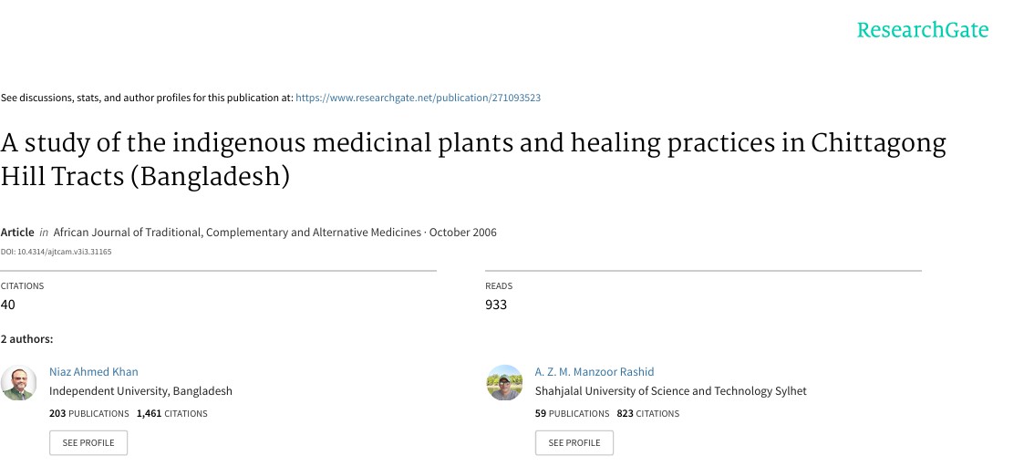
Task: View Manzoor Rashid's 823 citations
Action: [x=647, y=414]
